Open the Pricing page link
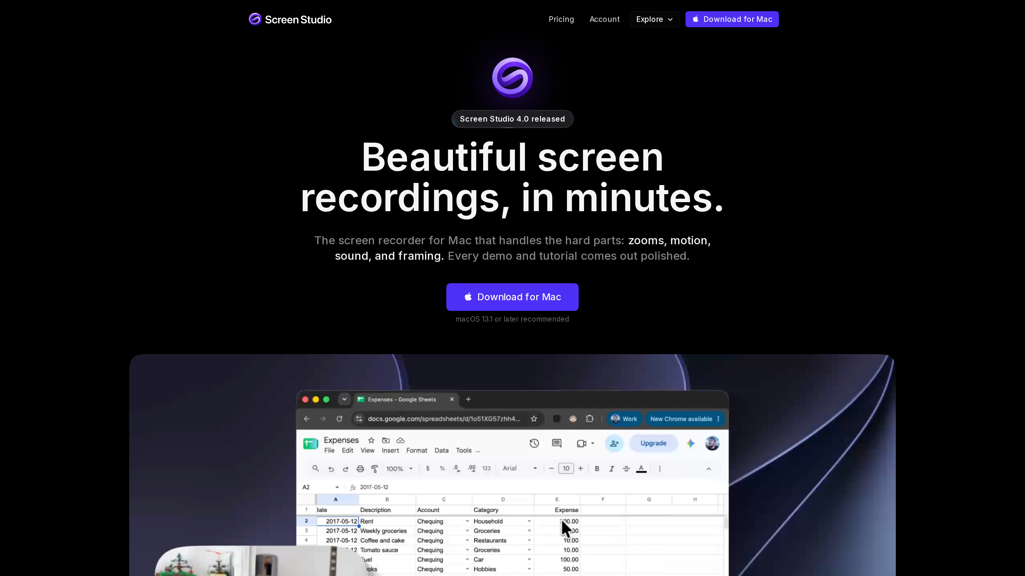This screenshot has height=576, width=1025. (561, 19)
